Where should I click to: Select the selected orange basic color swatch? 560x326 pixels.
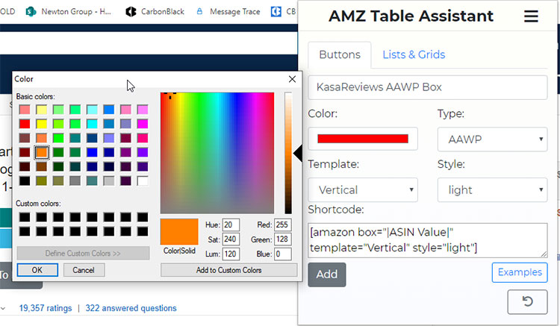pyautogui.click(x=42, y=152)
